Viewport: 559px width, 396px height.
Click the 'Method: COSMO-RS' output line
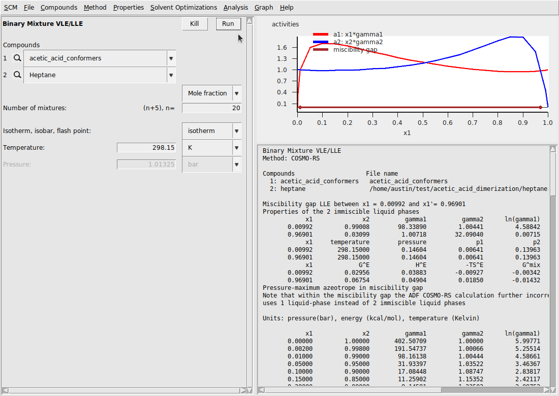(x=291, y=158)
